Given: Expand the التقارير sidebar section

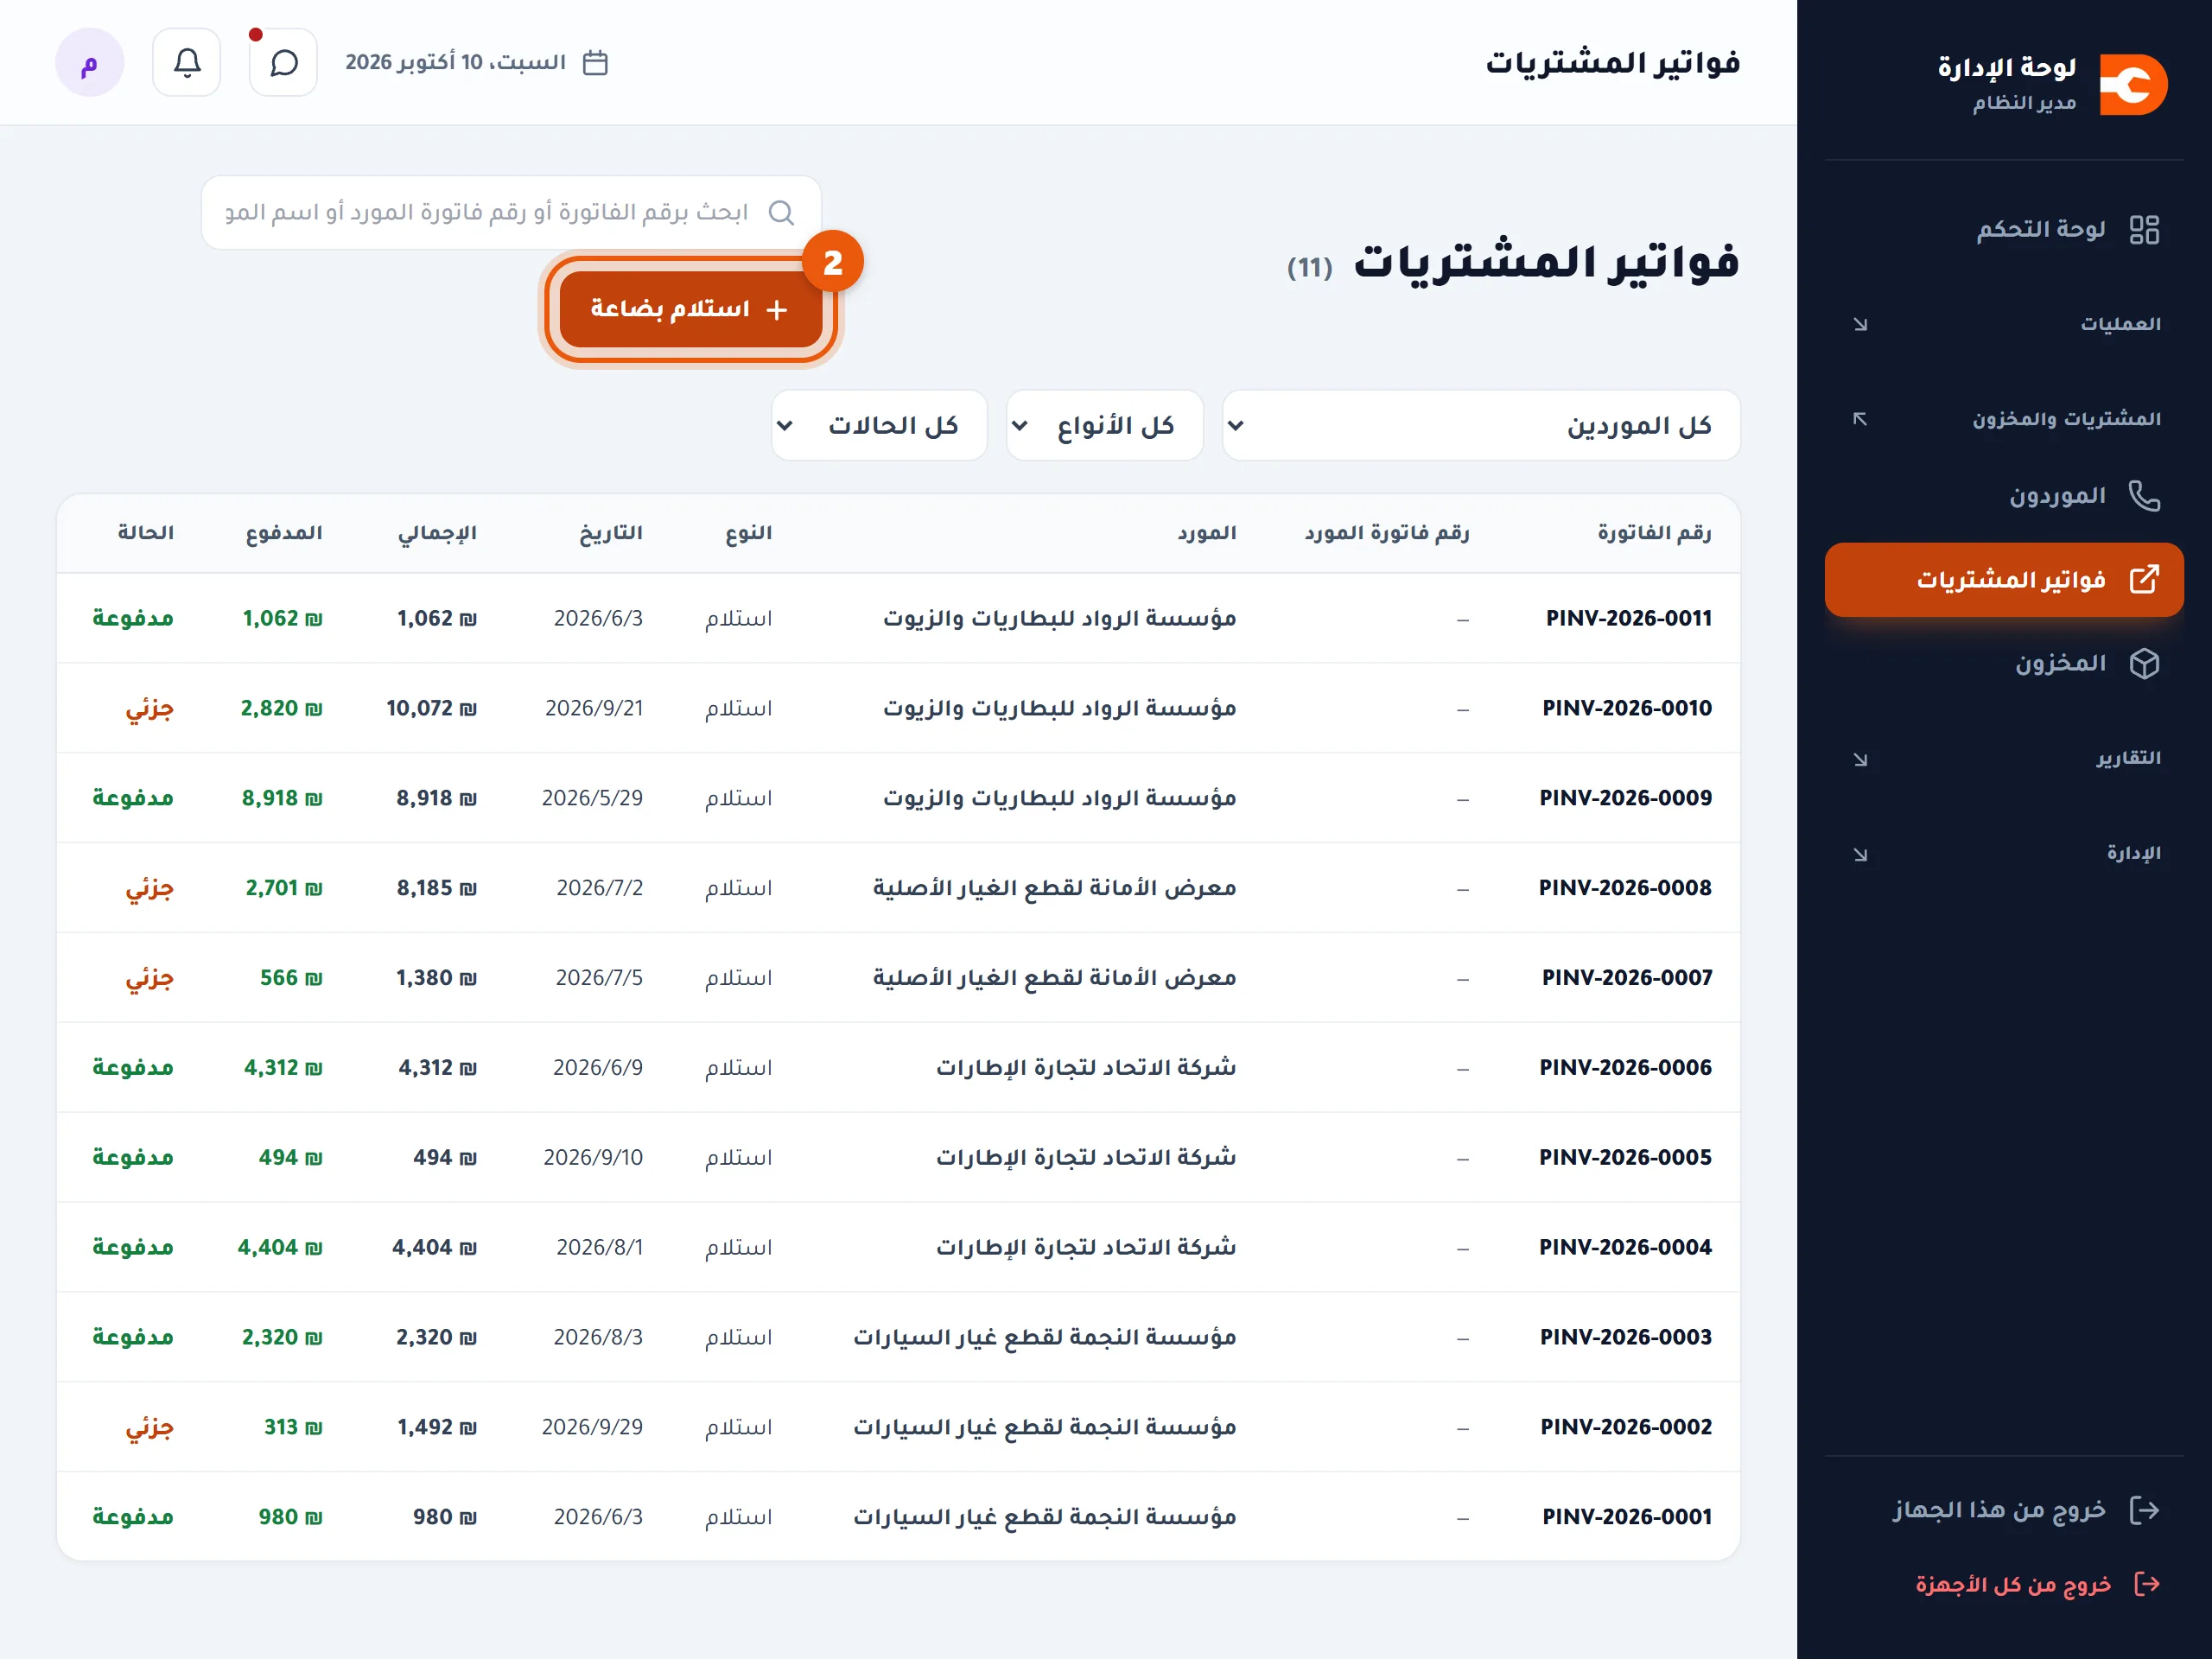Looking at the screenshot, I should click(2004, 759).
